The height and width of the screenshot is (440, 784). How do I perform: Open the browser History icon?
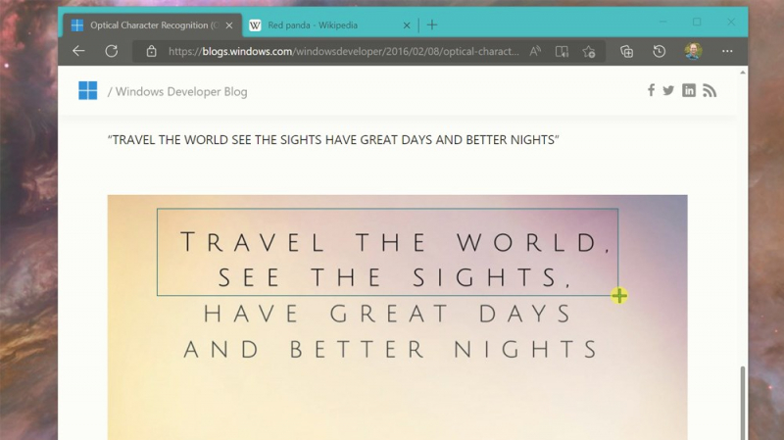pyautogui.click(x=660, y=51)
